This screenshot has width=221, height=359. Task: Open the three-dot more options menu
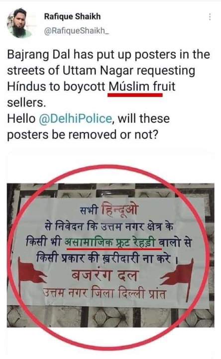pos(210,17)
